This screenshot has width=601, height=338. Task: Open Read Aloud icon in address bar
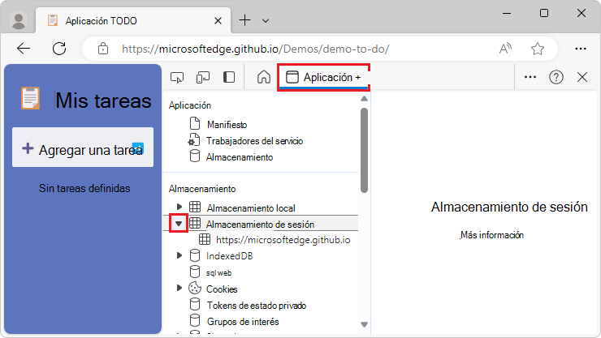tap(505, 49)
